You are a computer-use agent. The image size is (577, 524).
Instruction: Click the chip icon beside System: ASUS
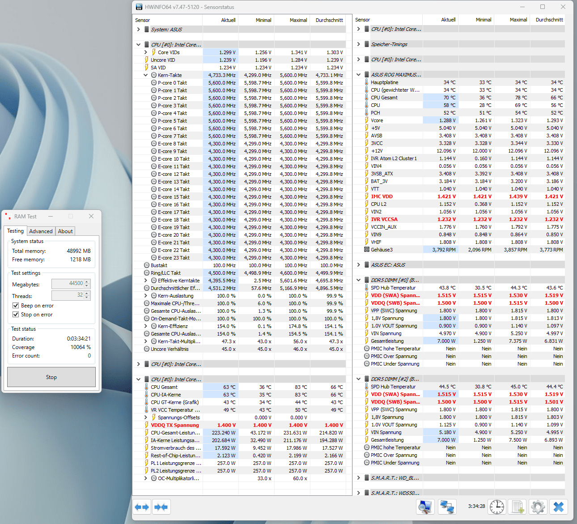[x=147, y=30]
